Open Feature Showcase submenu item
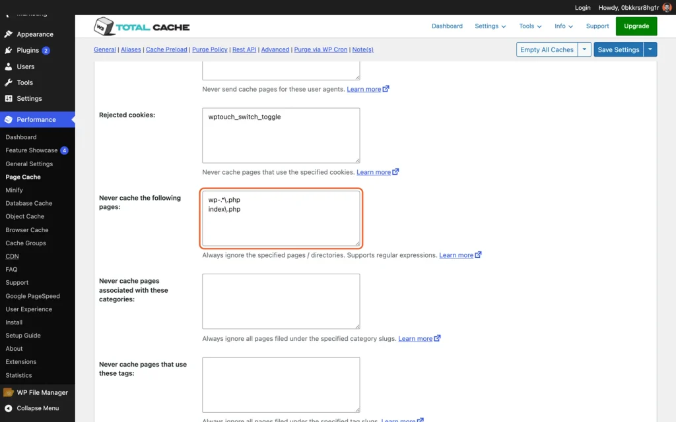 click(x=32, y=150)
